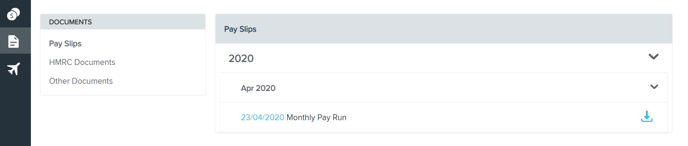Click the DOCUMENTS panel header
Viewport: 688px width, 146px height.
(123, 22)
